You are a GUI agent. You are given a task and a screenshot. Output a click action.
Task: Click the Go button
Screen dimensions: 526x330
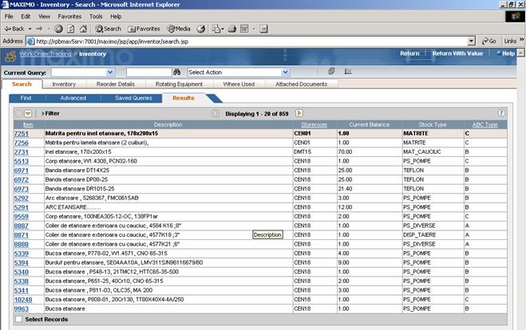coord(489,41)
